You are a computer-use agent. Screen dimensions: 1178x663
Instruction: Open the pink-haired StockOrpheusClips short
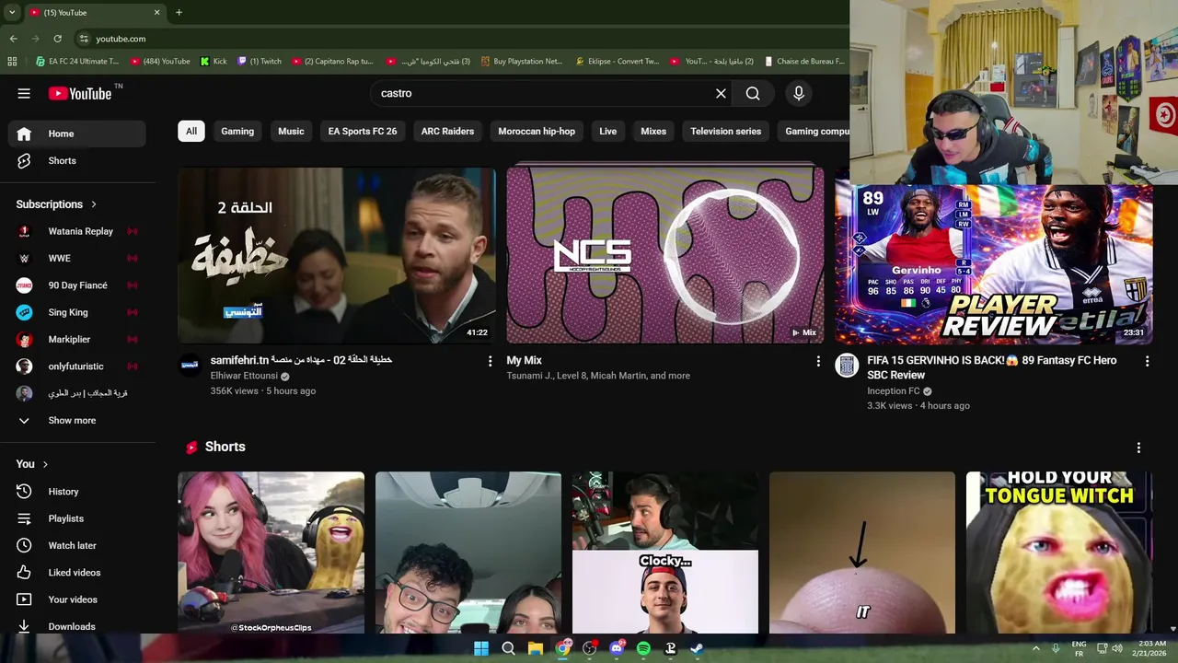(x=271, y=552)
